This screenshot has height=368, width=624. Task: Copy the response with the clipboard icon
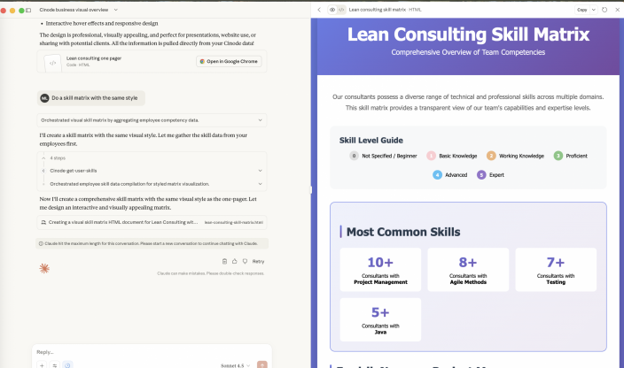pyautogui.click(x=222, y=261)
